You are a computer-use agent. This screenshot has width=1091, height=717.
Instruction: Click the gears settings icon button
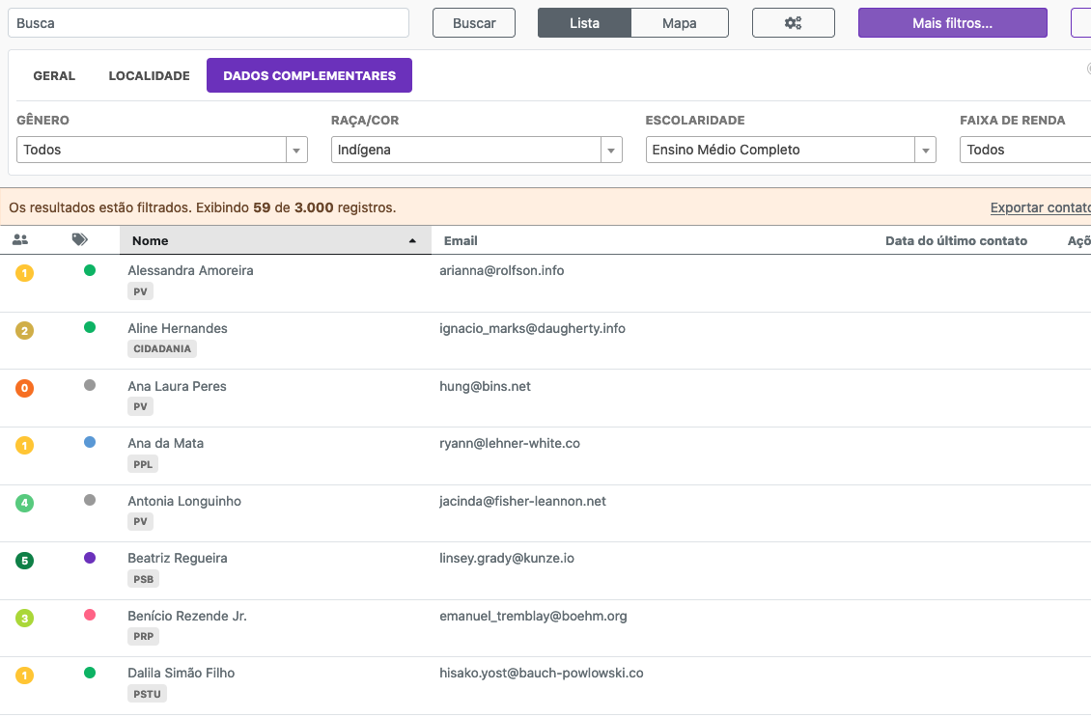pyautogui.click(x=793, y=23)
